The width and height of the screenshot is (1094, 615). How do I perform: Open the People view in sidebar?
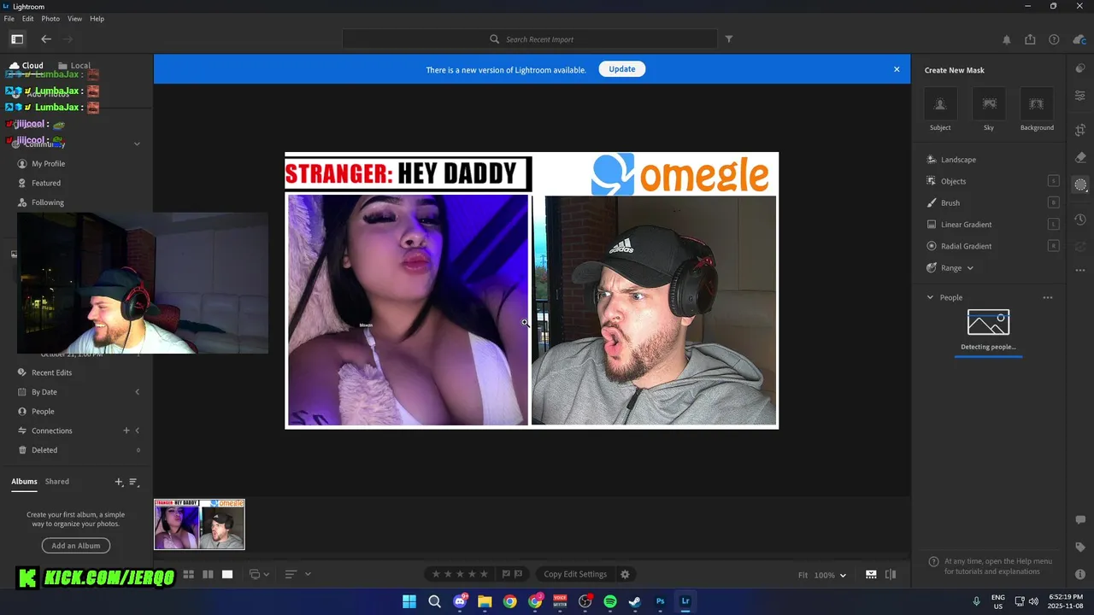pyautogui.click(x=43, y=412)
